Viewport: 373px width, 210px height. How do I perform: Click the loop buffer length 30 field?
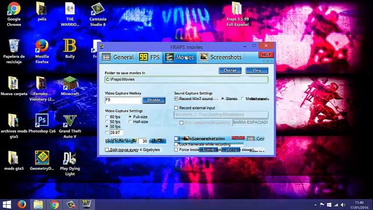click(143, 141)
